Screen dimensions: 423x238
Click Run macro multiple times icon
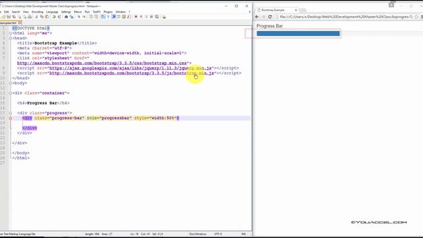(x=151, y=17)
